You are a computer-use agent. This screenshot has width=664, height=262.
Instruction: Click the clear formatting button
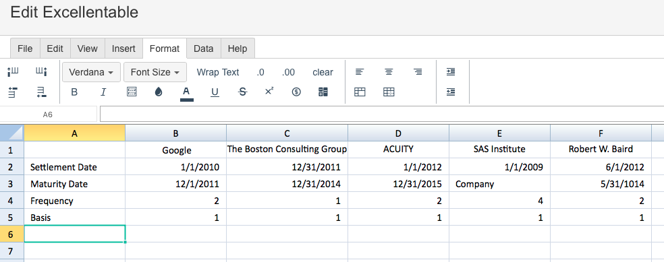(323, 72)
